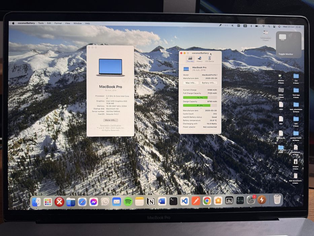Open the Regulatory Certification link

[x=110, y=125]
